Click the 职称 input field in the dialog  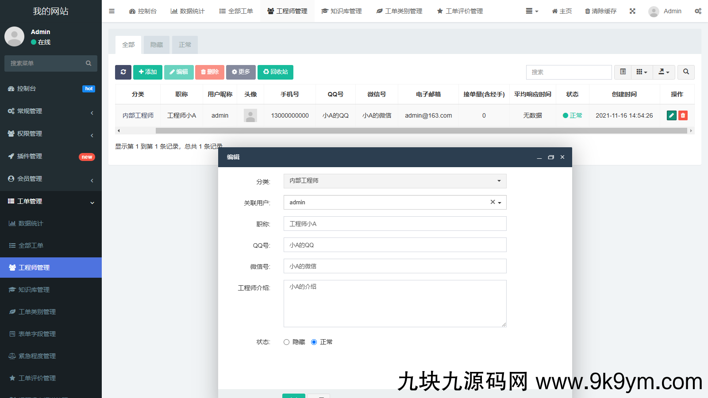395,224
